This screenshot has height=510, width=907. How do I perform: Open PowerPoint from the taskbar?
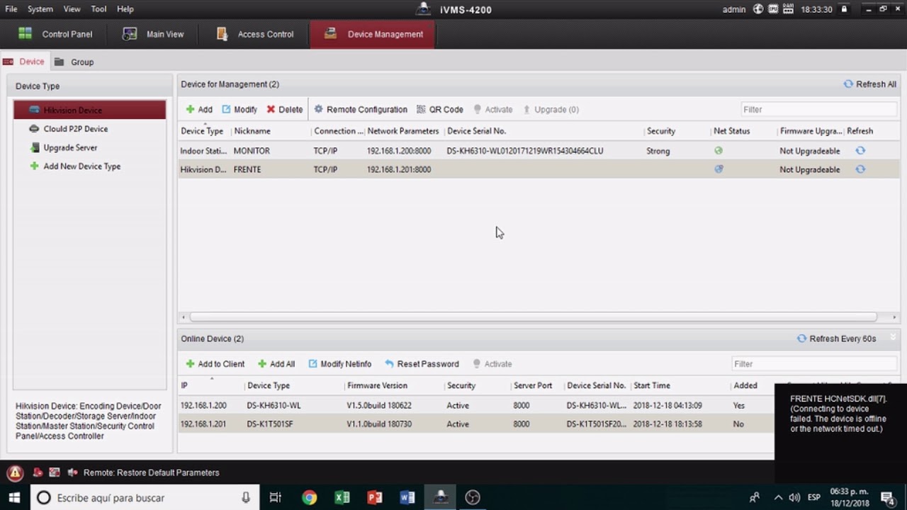[375, 498]
